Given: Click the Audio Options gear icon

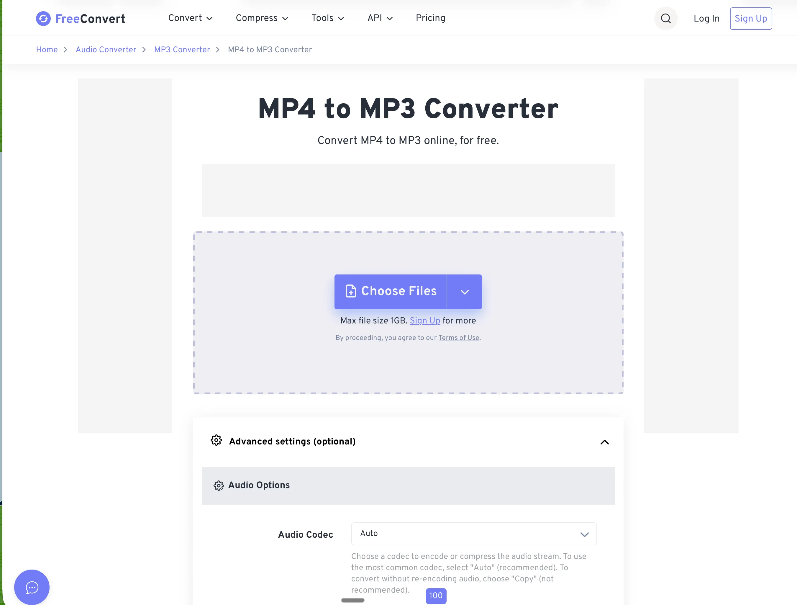Looking at the screenshot, I should point(219,486).
